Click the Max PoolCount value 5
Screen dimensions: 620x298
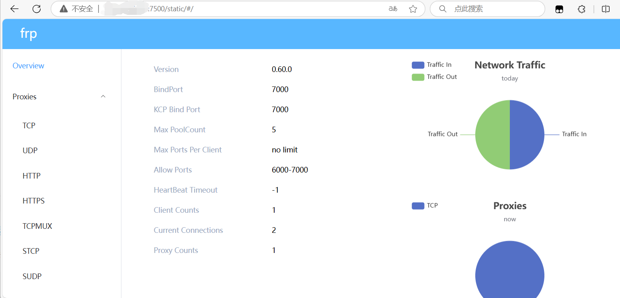(274, 129)
